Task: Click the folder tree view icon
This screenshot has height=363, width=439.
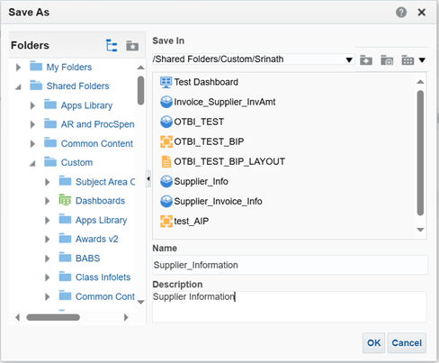Action: 112,46
